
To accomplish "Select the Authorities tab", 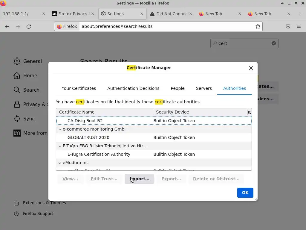I will pyautogui.click(x=234, y=88).
